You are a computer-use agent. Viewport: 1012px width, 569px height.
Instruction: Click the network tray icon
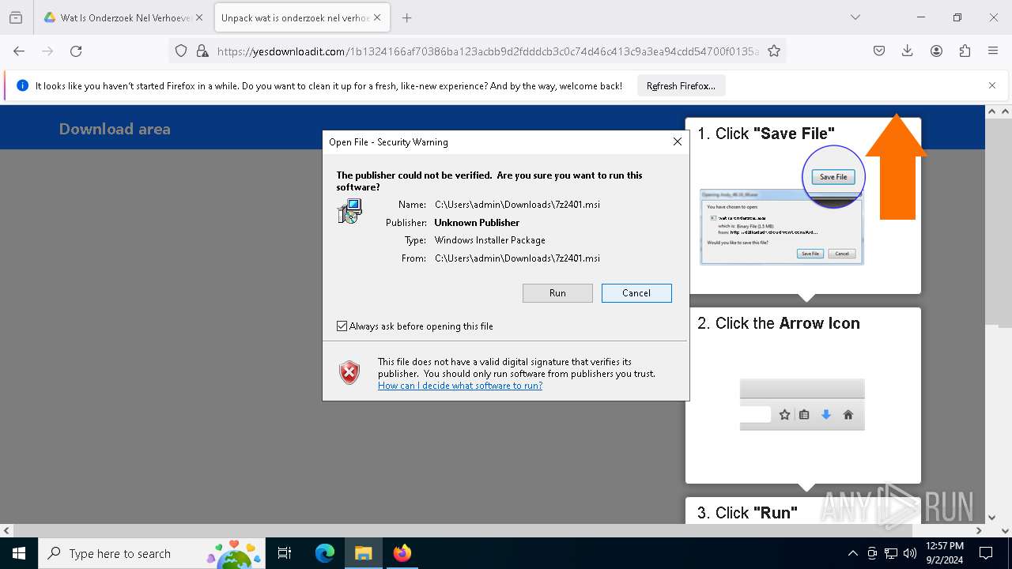[x=891, y=553]
